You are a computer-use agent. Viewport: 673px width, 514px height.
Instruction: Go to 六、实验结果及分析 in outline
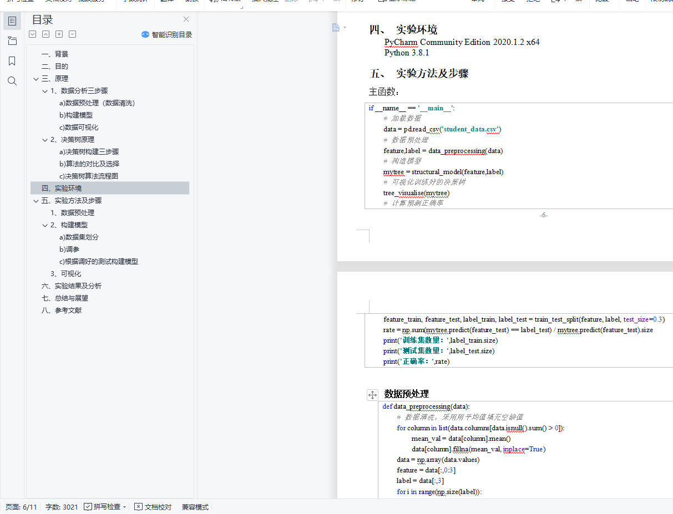point(72,286)
